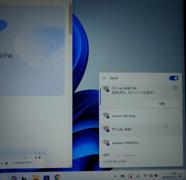Screen dimensions: 186x180
Task: Open その他の Wi-Fi 設定 link
Action: coord(114,161)
